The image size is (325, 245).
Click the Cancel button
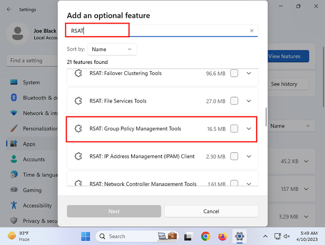click(211, 211)
